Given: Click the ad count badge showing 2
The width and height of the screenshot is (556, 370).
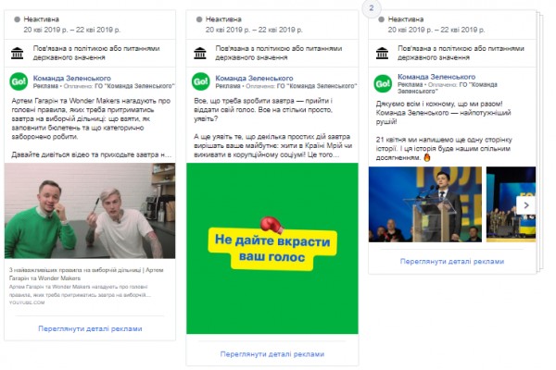Looking at the screenshot, I should (x=372, y=7).
